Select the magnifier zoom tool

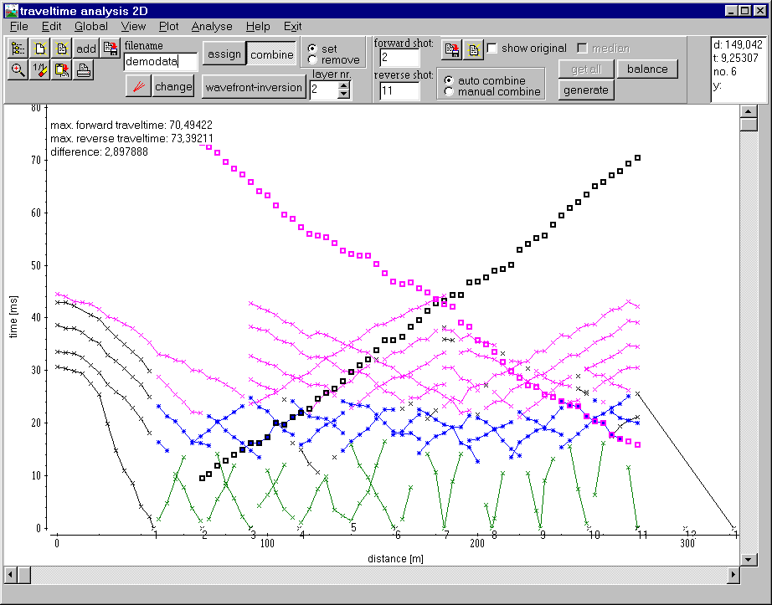click(17, 70)
